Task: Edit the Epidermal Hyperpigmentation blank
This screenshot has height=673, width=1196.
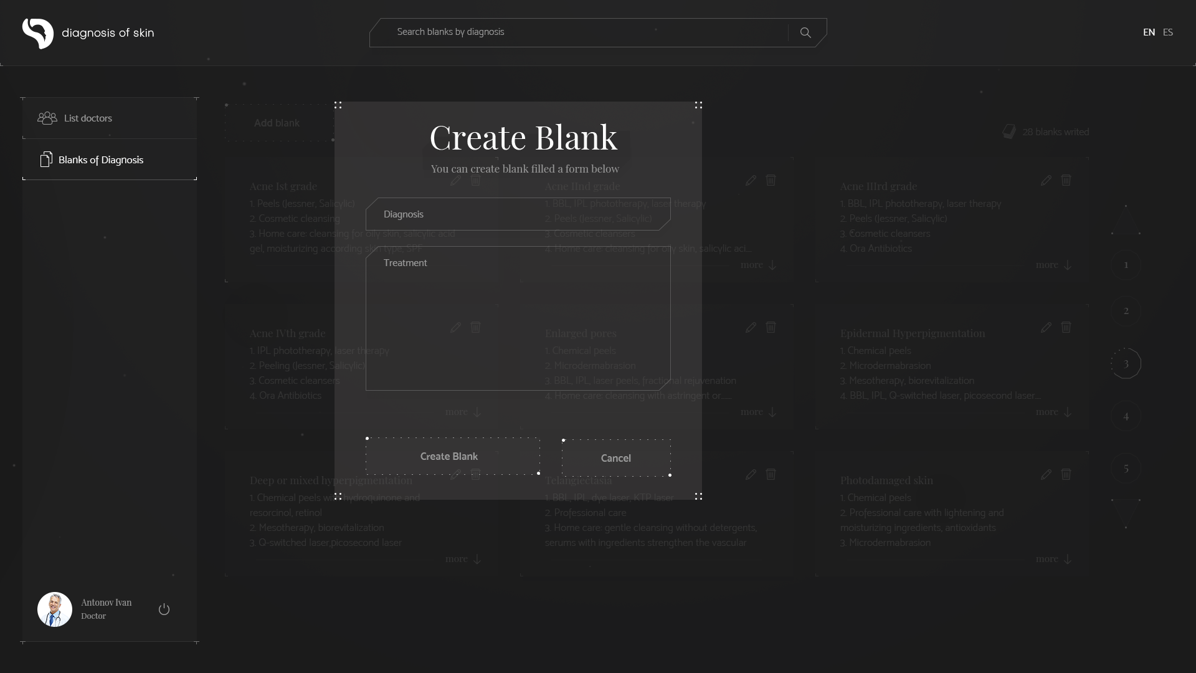Action: tap(1046, 327)
